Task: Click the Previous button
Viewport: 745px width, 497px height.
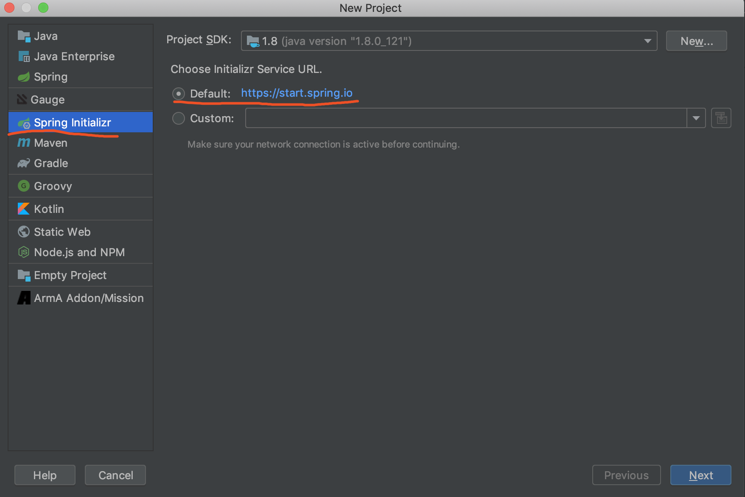Action: click(x=626, y=475)
